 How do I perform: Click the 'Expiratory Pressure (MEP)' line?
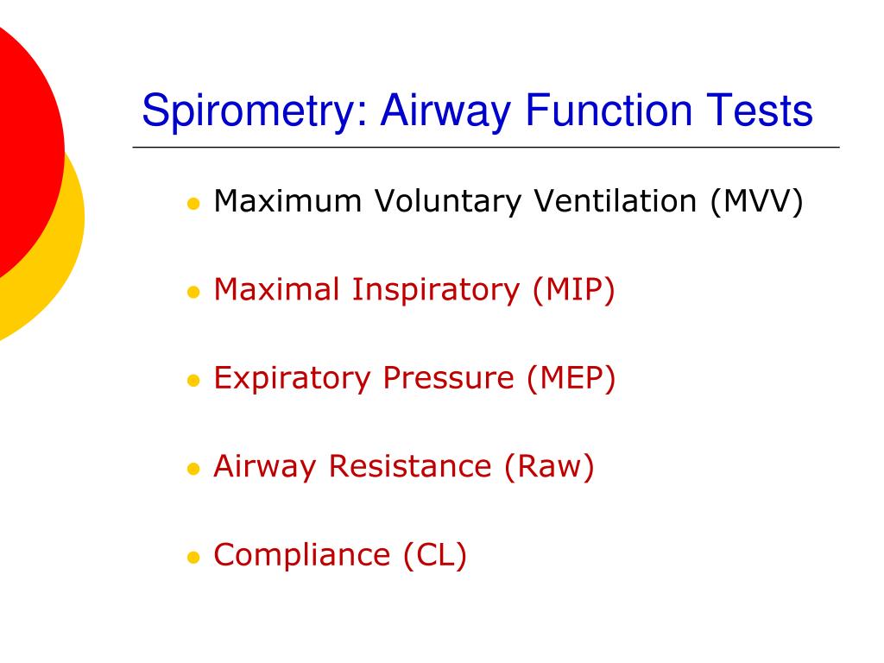(414, 378)
